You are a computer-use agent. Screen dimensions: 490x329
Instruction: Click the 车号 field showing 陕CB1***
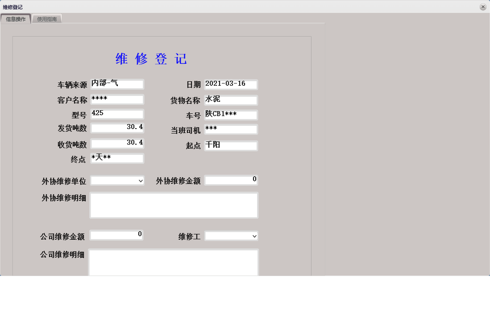[231, 114]
